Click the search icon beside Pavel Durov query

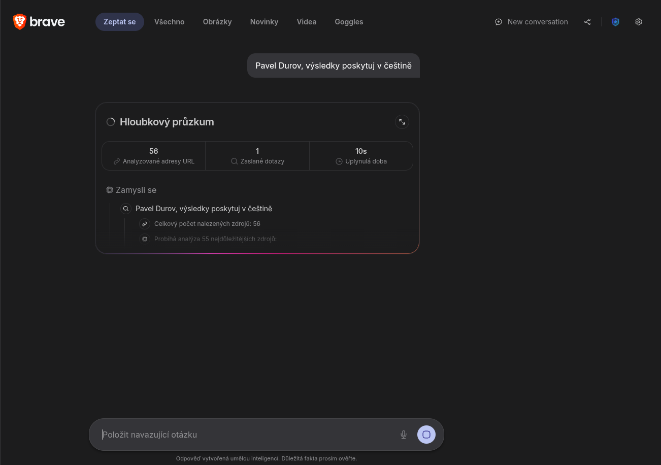point(126,209)
